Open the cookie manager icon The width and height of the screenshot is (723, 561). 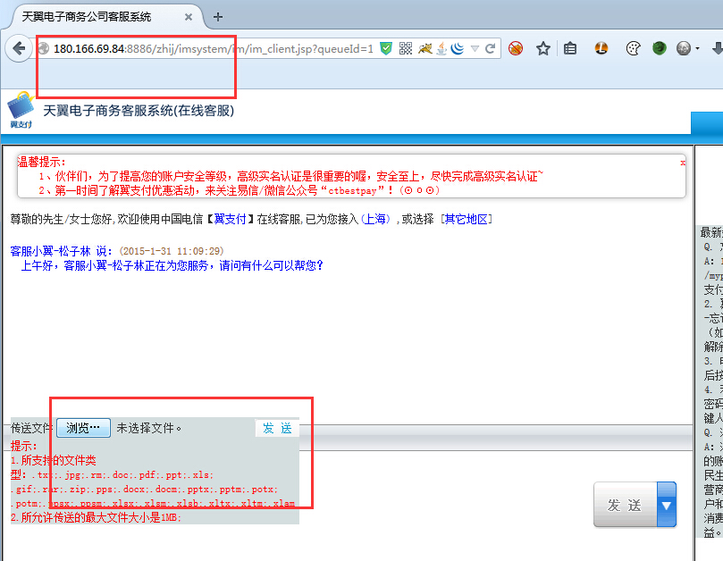(x=633, y=48)
